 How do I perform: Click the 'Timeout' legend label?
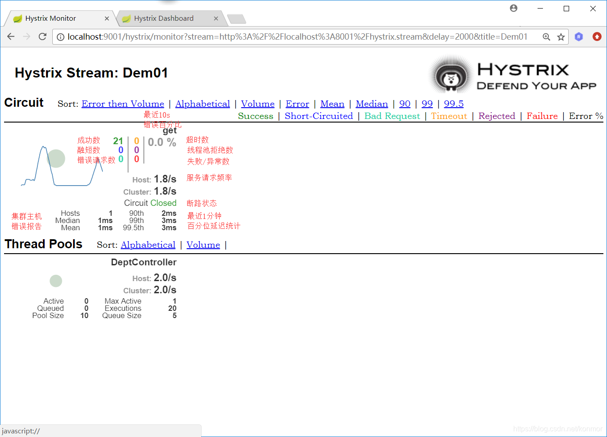(x=449, y=116)
